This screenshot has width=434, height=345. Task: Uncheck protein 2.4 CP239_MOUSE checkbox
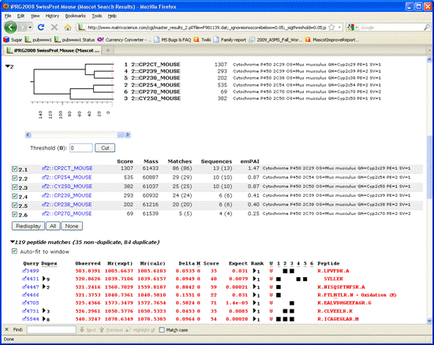click(14, 196)
